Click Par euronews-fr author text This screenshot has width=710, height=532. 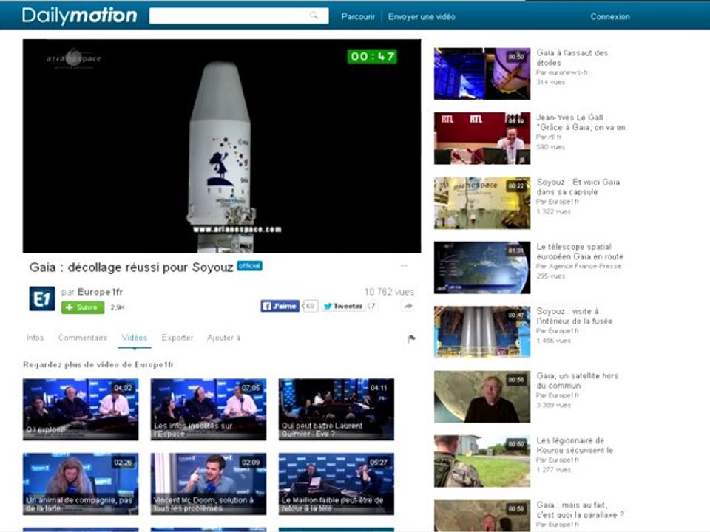coord(562,72)
